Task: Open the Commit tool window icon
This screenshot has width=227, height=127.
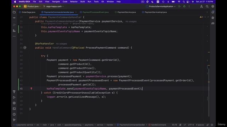Action: (x=14, y=18)
